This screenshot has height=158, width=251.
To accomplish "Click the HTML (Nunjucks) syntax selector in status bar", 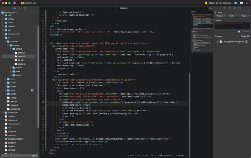I will pyautogui.click(x=166, y=156).
